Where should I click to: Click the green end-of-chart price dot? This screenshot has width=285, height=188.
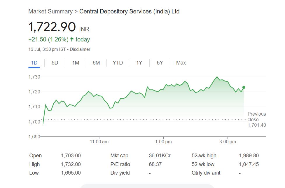(x=244, y=87)
